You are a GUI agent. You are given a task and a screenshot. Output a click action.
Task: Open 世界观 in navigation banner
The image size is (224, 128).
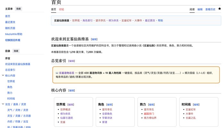click(x=76, y=20)
